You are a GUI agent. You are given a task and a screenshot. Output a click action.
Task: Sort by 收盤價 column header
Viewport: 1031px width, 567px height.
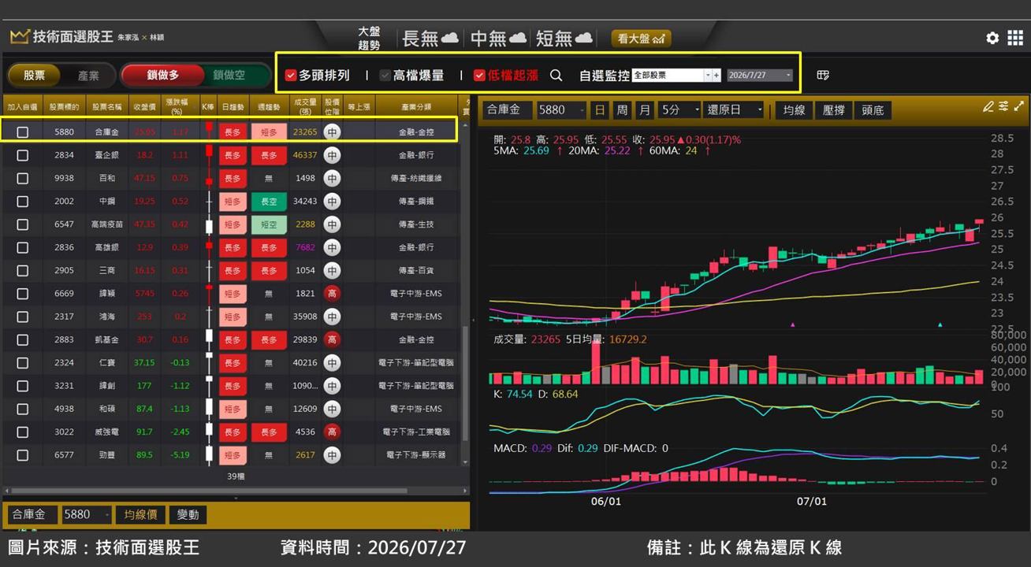(x=144, y=106)
